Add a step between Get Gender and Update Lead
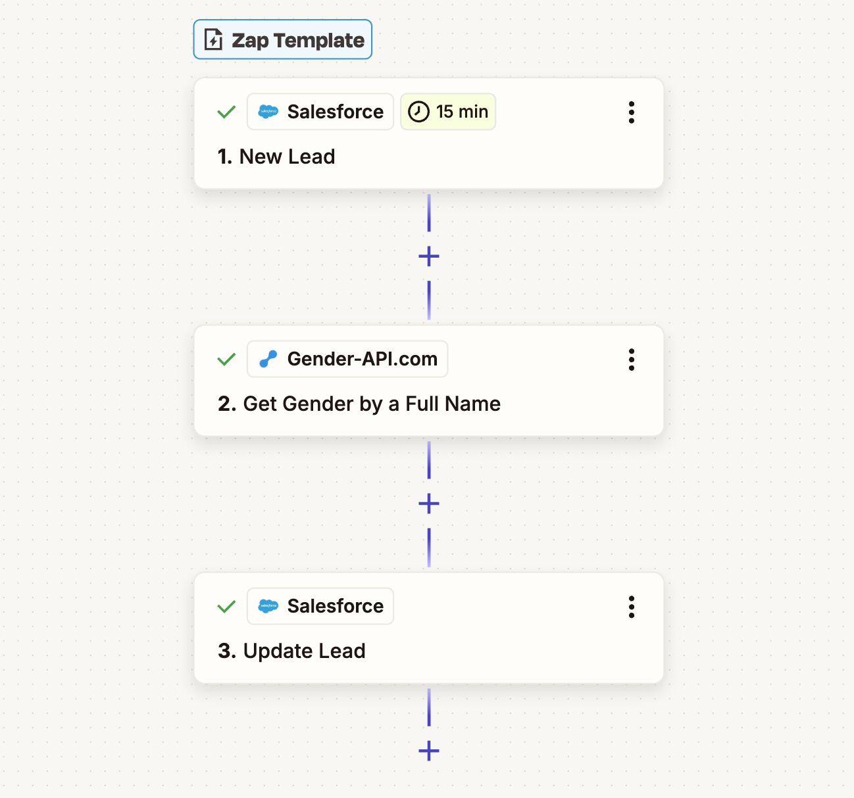Image resolution: width=854 pixels, height=798 pixels. (x=428, y=503)
